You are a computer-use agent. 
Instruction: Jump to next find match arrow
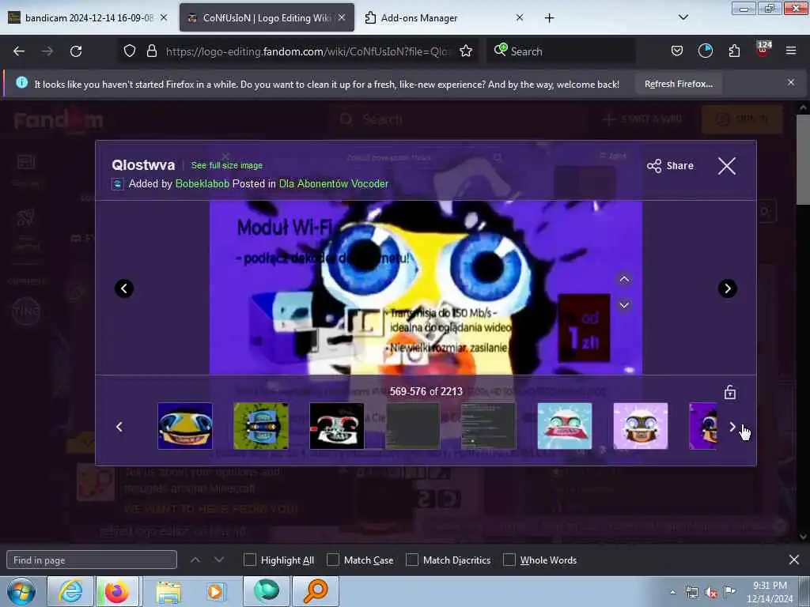point(219,560)
